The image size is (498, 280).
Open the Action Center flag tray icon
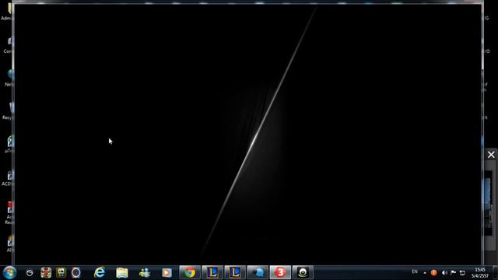pos(453,273)
